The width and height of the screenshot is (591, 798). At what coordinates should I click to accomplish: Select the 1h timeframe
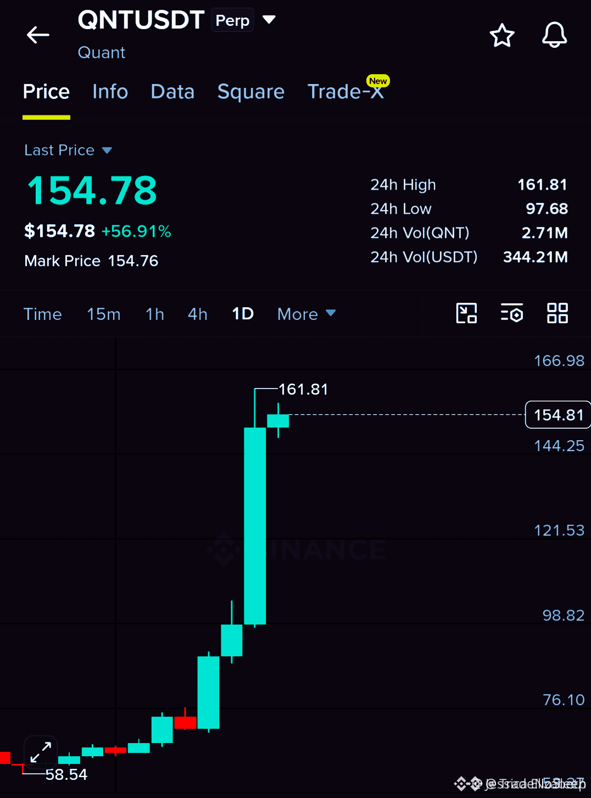point(155,314)
